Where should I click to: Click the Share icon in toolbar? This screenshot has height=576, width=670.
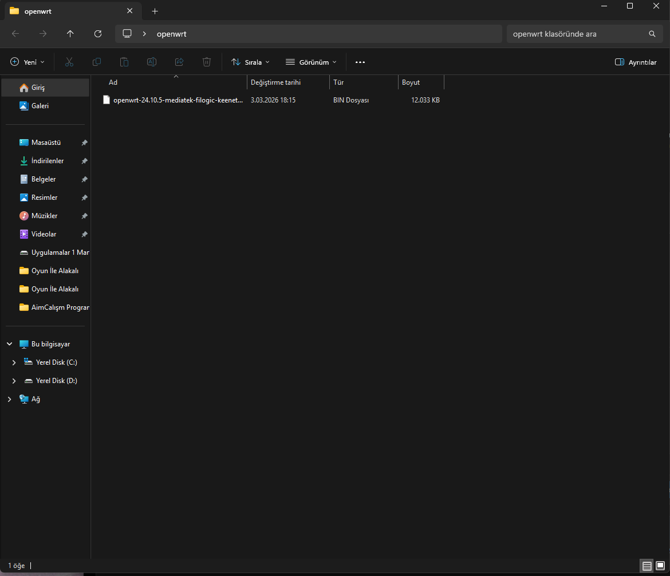(x=179, y=62)
